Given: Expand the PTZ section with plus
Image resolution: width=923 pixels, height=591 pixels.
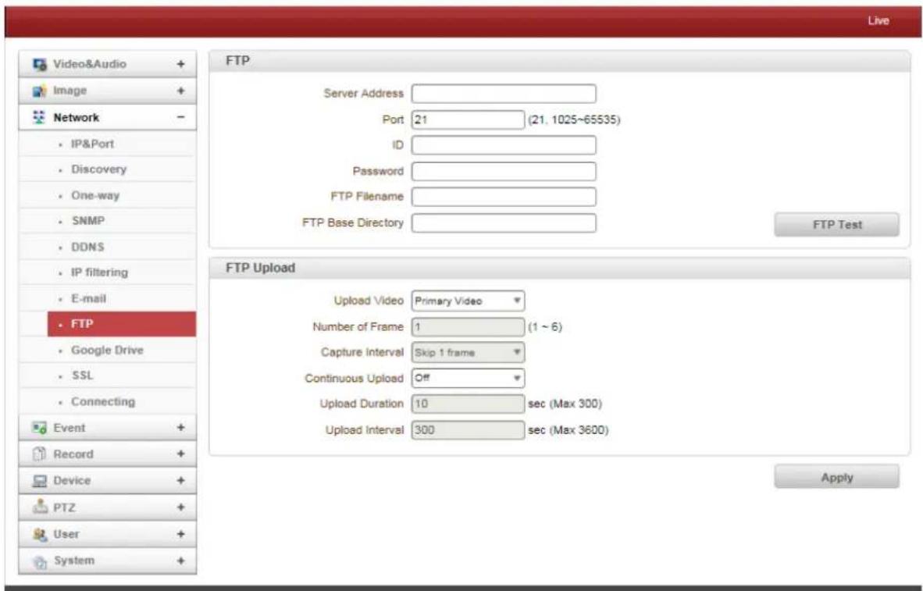Looking at the screenshot, I should tap(180, 507).
